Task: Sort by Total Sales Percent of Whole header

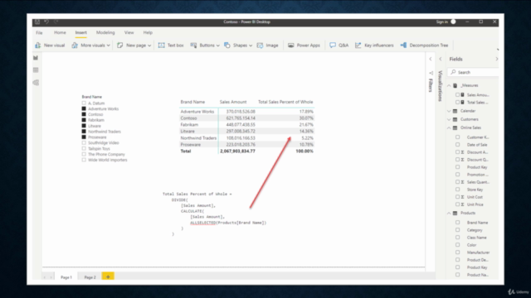Action: click(285, 102)
